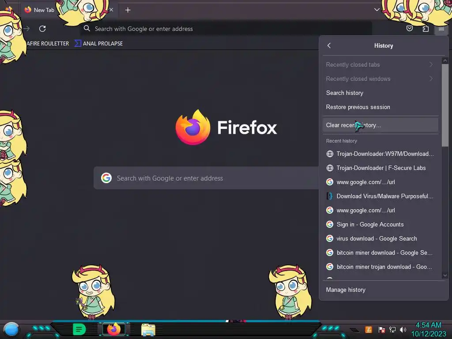
Task: Open bitcoin miner download entry
Action: tap(380, 252)
